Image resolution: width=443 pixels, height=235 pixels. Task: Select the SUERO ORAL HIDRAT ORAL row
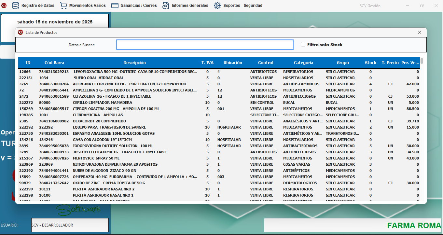point(219,78)
